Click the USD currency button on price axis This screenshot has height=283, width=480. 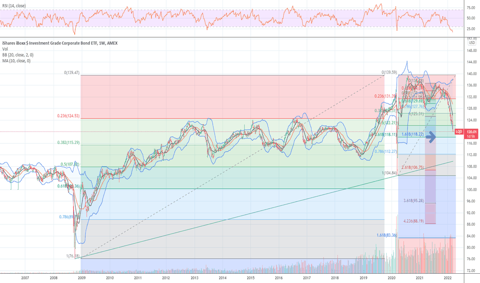472,43
